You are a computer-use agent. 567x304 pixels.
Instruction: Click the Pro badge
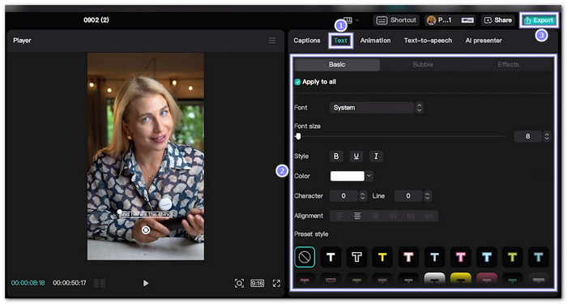(467, 20)
